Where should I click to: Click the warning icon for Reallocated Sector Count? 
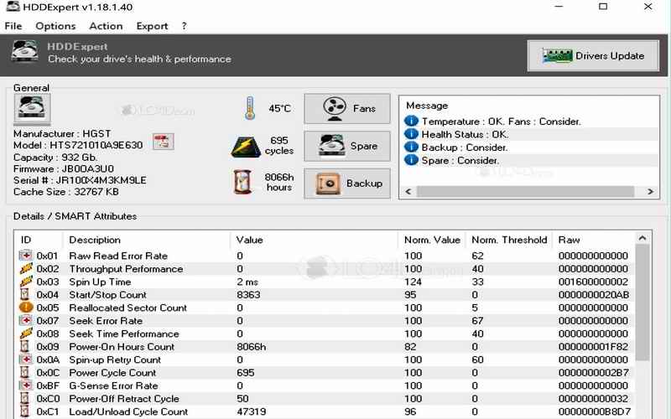26,308
